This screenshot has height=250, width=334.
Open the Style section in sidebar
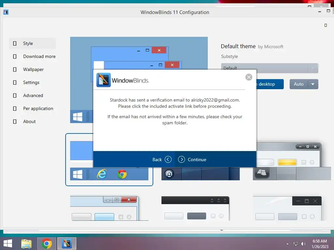pos(32,43)
